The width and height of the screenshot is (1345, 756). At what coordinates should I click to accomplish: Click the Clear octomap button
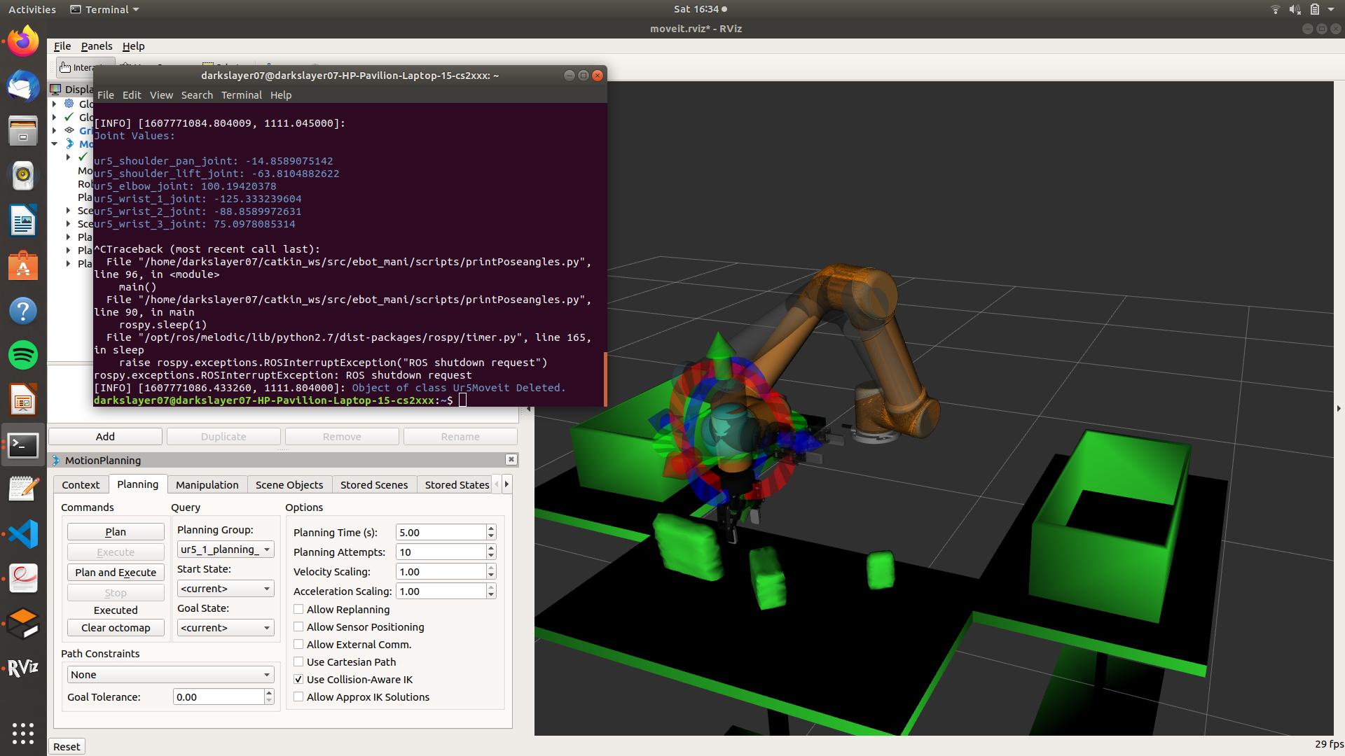click(115, 627)
